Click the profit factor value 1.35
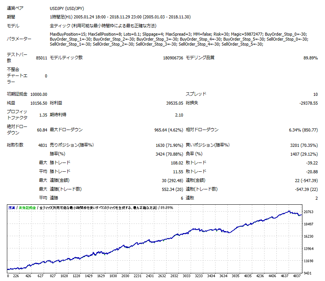The height and width of the screenshot is (281, 325). click(43, 115)
